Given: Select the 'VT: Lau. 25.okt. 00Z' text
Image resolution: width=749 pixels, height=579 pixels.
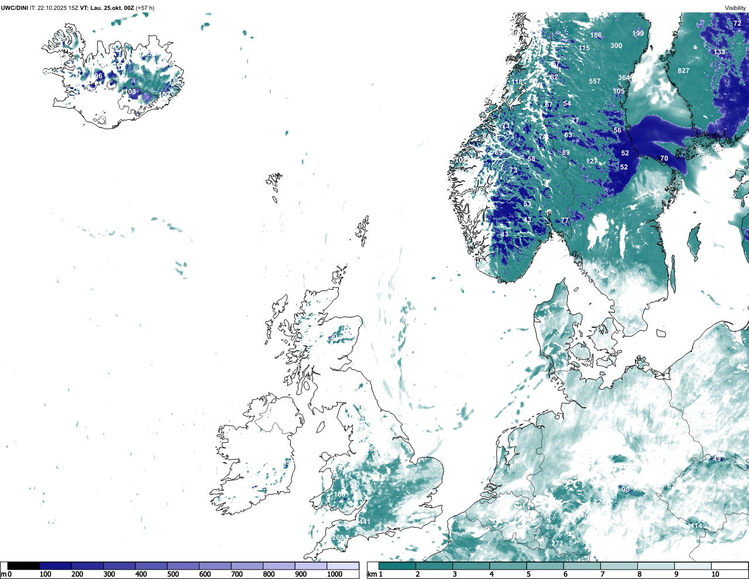Looking at the screenshot, I should [106, 8].
